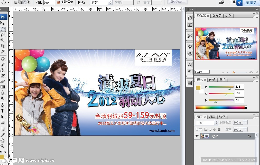Click the 背景 layer thumbnail
The height and width of the screenshot is (165, 260).
point(205,136)
